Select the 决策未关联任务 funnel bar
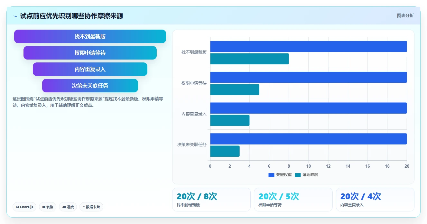The width and height of the screenshot is (427, 224). pyautogui.click(x=90, y=86)
